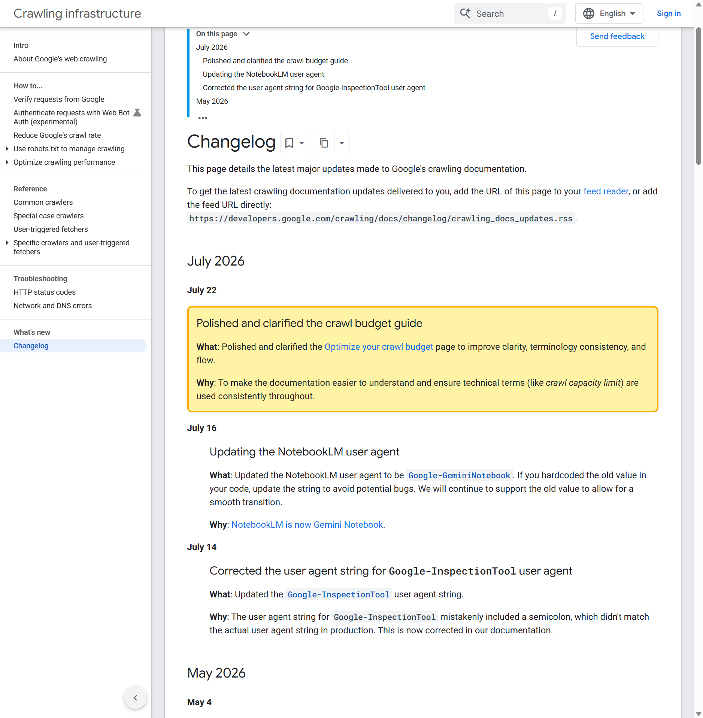This screenshot has height=718, width=703.
Task: Open Common crawlers reference page
Action: [x=43, y=202]
